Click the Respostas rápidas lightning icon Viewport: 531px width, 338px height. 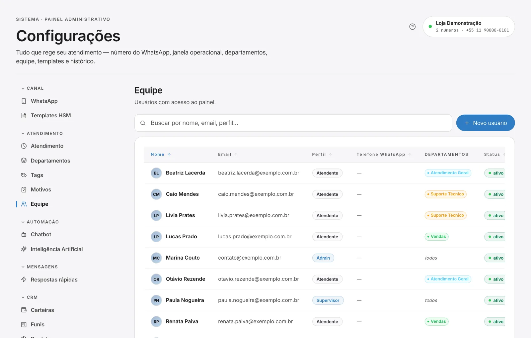click(x=24, y=280)
